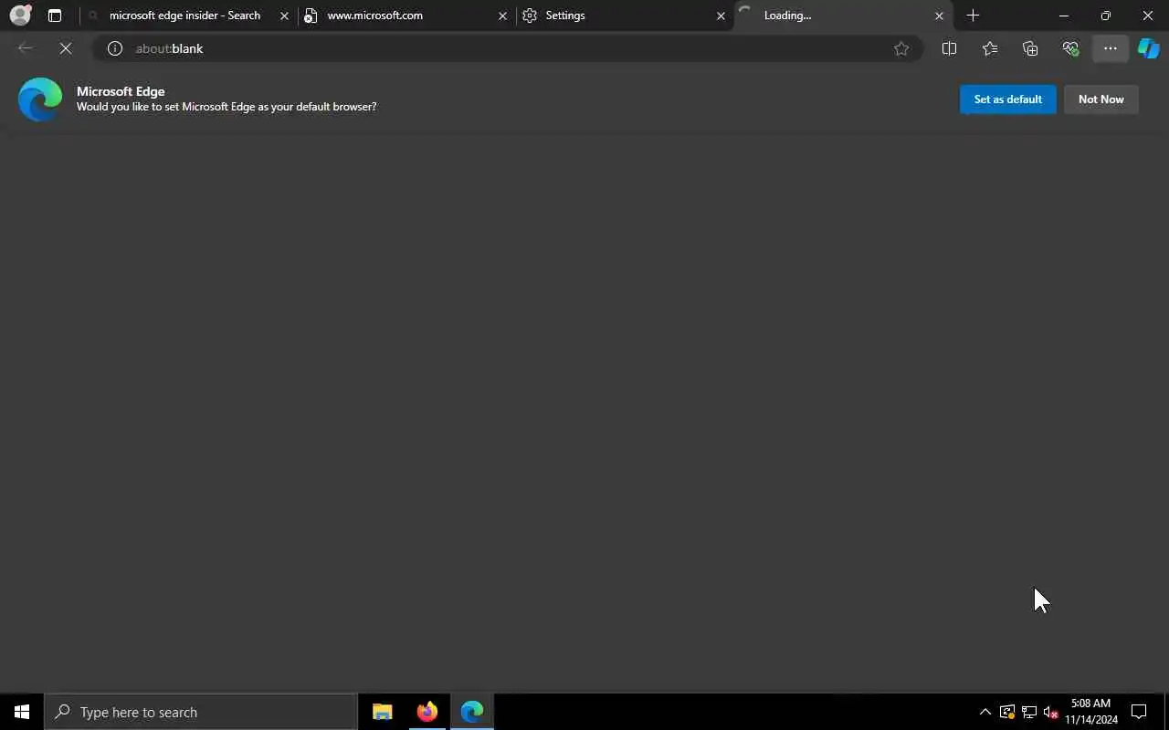This screenshot has width=1169, height=730.
Task: Dismiss prompt with Not Now
Action: click(1101, 99)
